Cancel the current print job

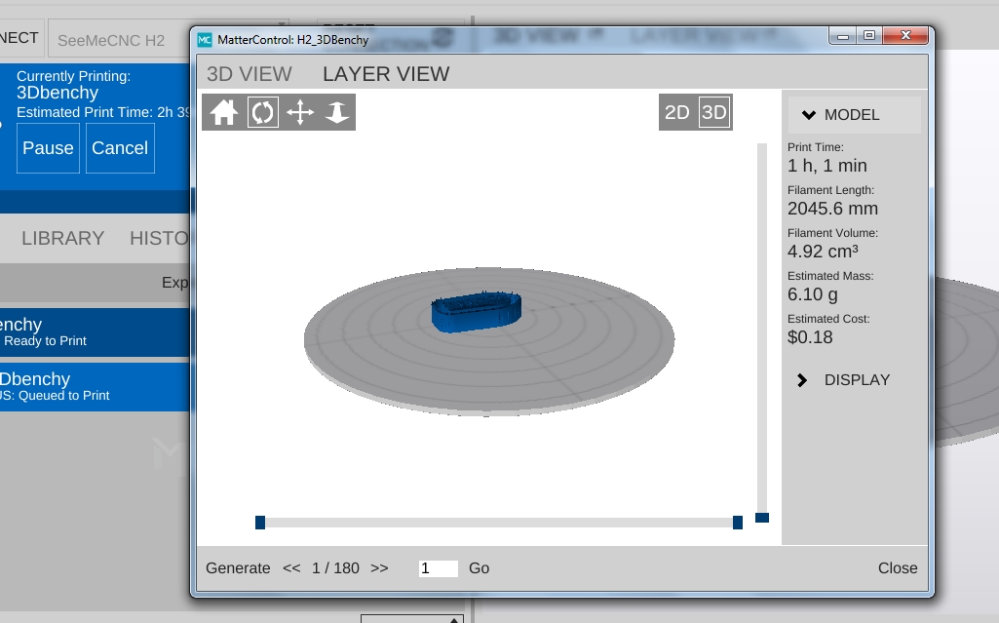120,148
